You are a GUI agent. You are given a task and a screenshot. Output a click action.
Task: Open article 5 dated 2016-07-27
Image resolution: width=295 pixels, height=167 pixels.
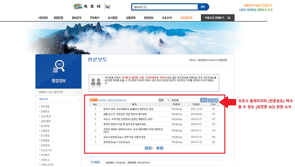(x=128, y=119)
